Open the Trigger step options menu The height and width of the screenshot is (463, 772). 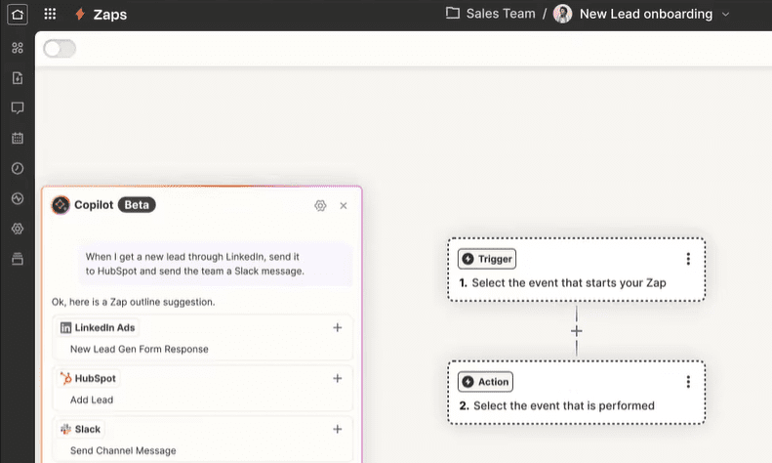[688, 259]
